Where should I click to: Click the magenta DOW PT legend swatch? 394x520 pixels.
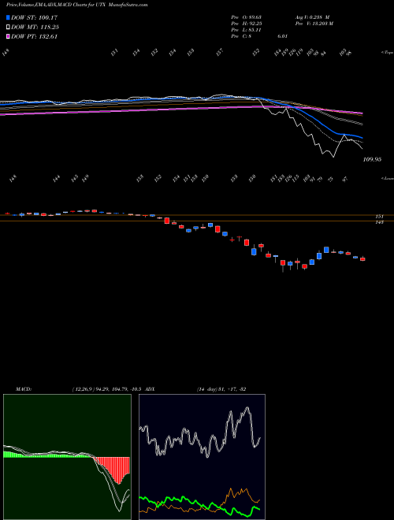(8, 36)
